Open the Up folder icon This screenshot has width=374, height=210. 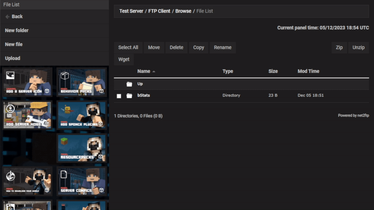click(129, 84)
